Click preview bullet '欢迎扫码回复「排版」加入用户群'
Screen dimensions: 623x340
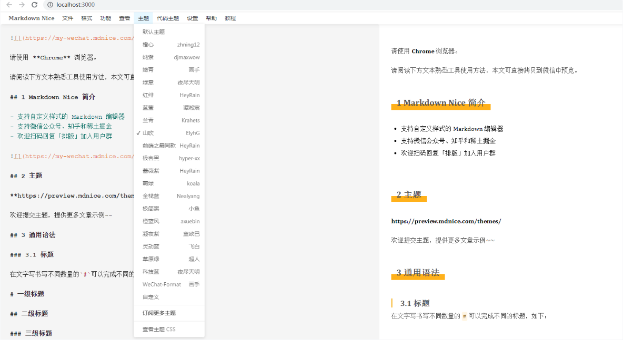pyautogui.click(x=448, y=153)
